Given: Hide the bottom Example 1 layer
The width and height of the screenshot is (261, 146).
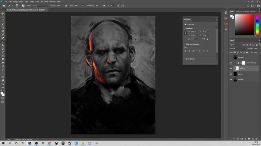Looking at the screenshot, I should click(231, 79).
